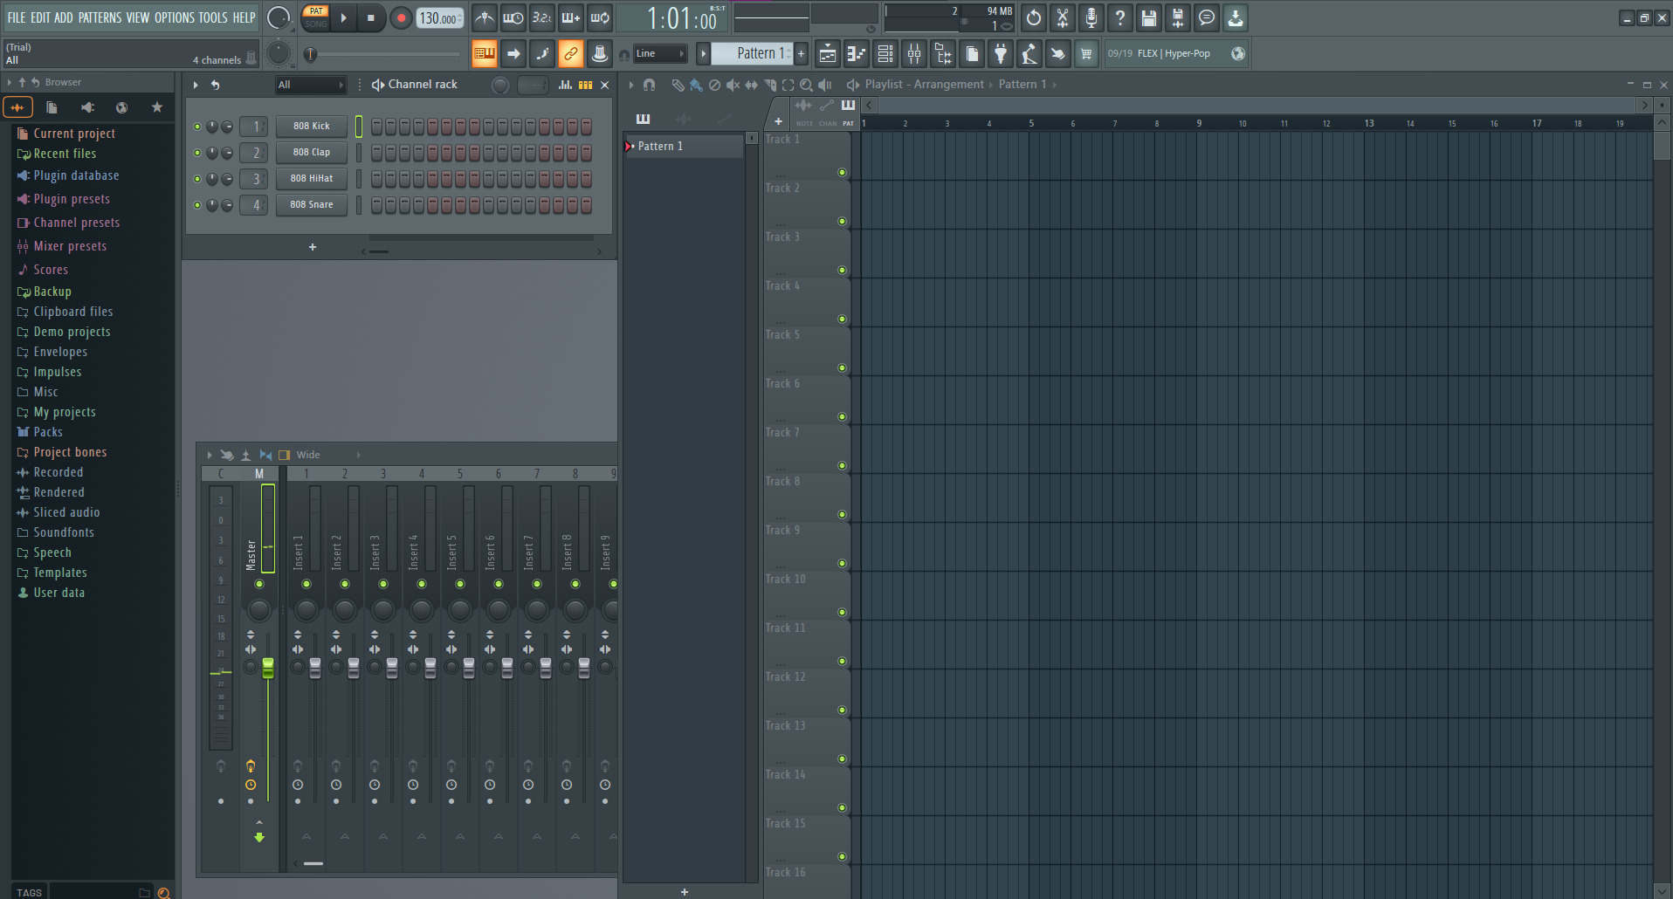1673x899 pixels.
Task: Open the metronome toggle in top toolbar
Action: pyautogui.click(x=484, y=17)
